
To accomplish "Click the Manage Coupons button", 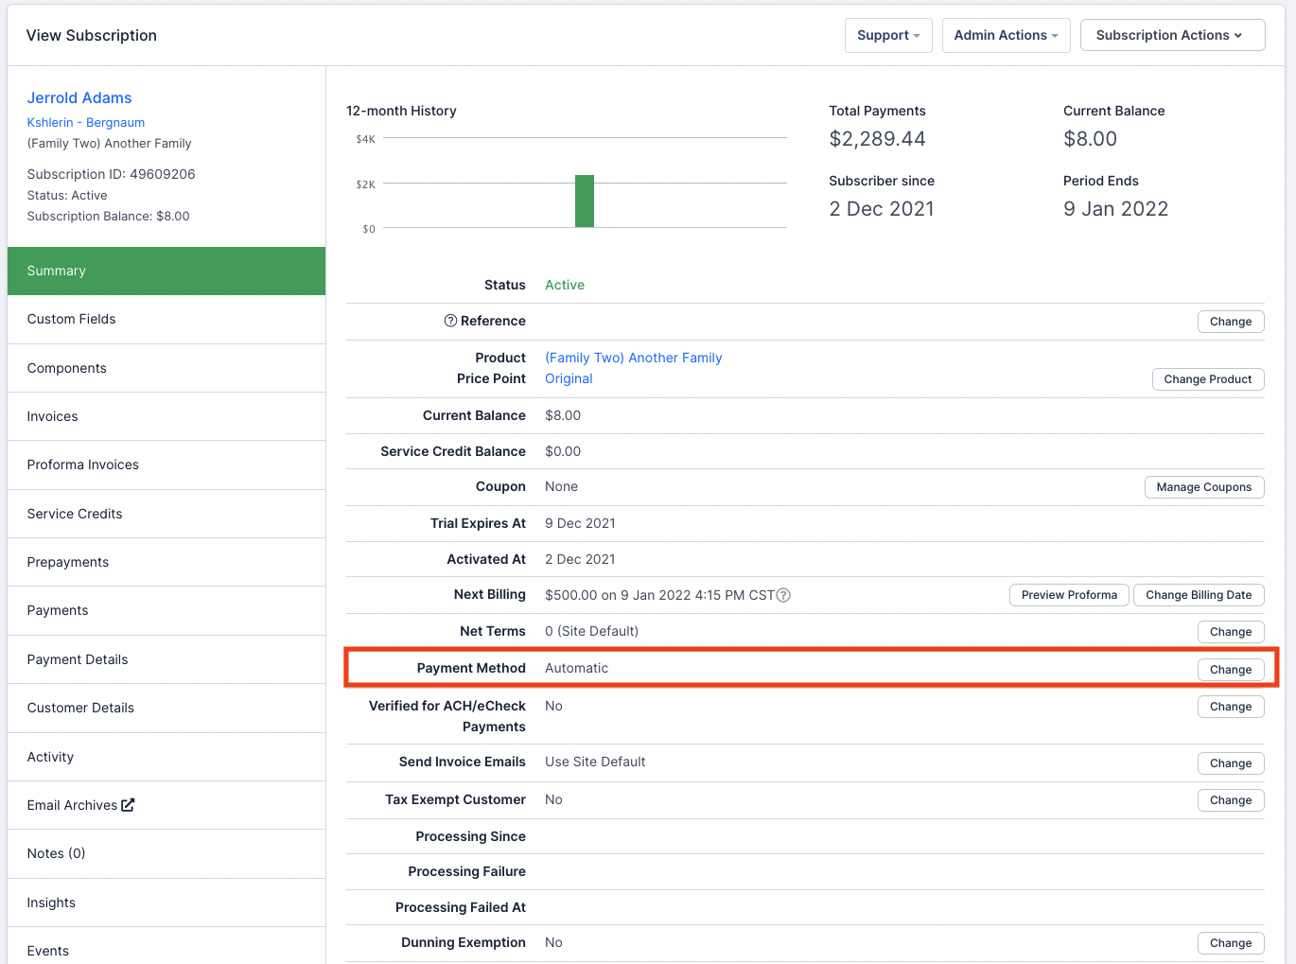I will click(1203, 487).
